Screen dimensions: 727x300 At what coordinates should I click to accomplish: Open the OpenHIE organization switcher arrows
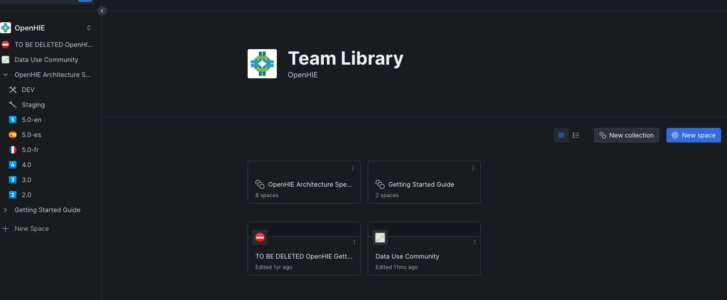click(x=89, y=28)
